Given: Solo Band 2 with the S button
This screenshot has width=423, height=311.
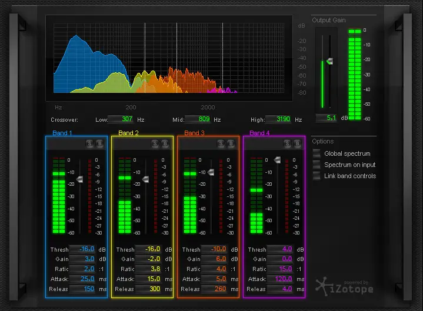Looking at the screenshot, I should click(155, 143).
